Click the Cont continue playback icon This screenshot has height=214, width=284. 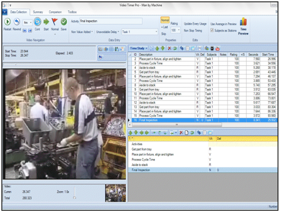[x=37, y=22]
